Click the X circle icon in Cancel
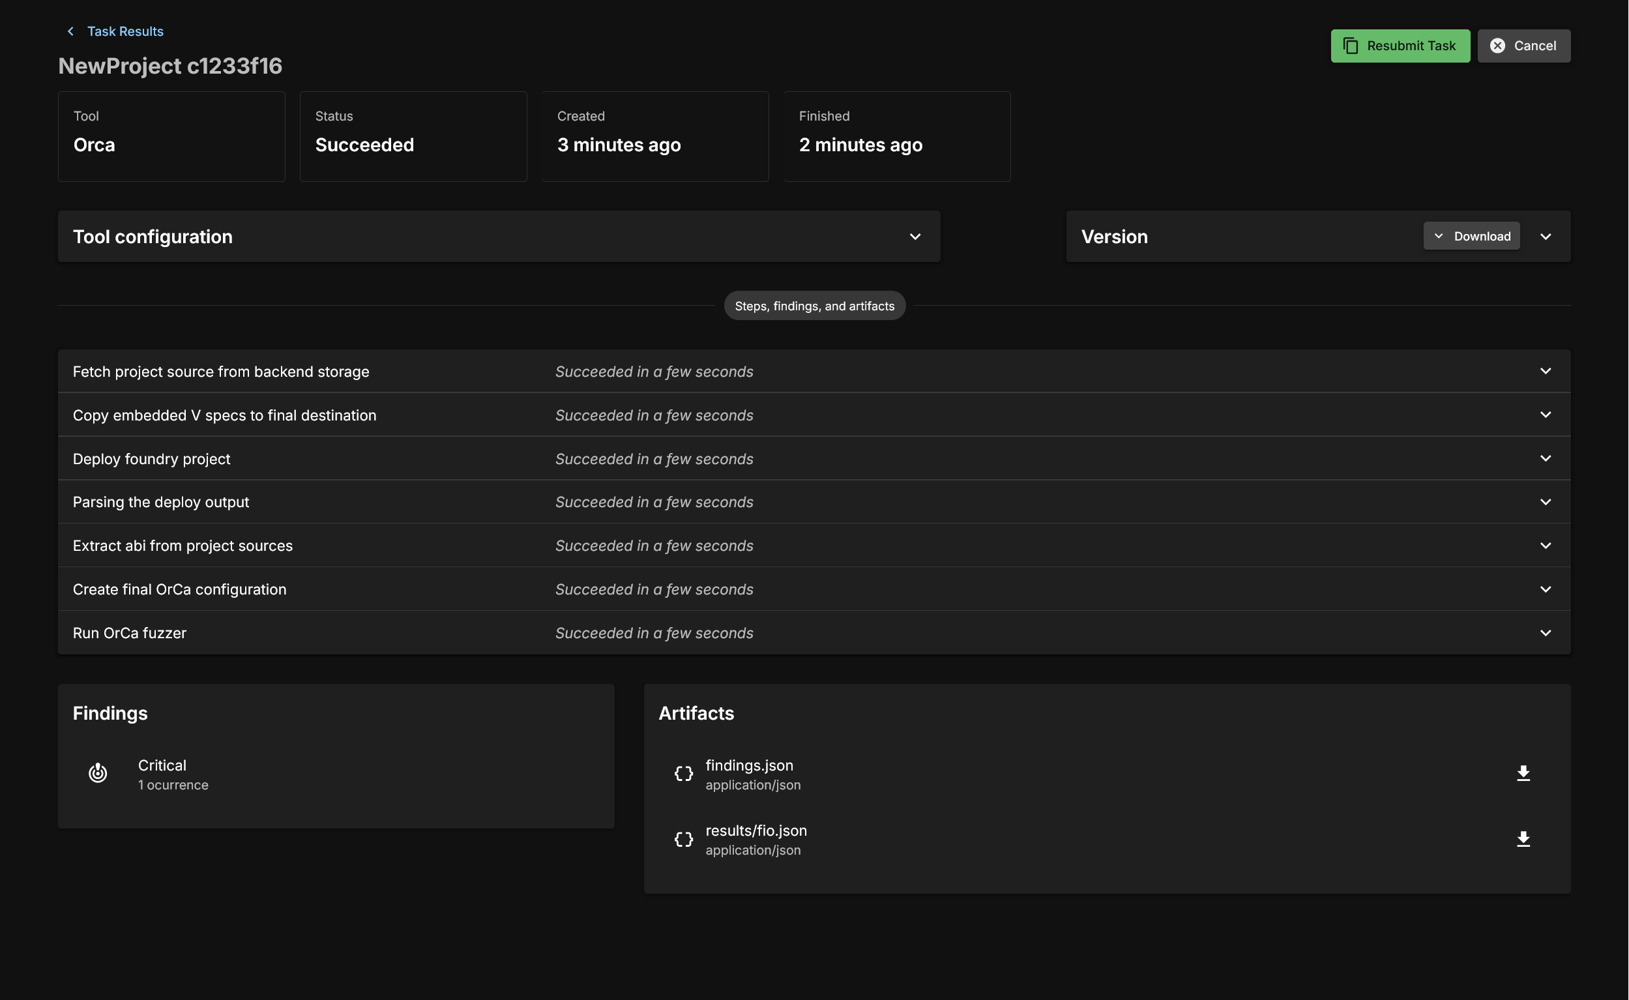The width and height of the screenshot is (1629, 1000). coord(1497,46)
